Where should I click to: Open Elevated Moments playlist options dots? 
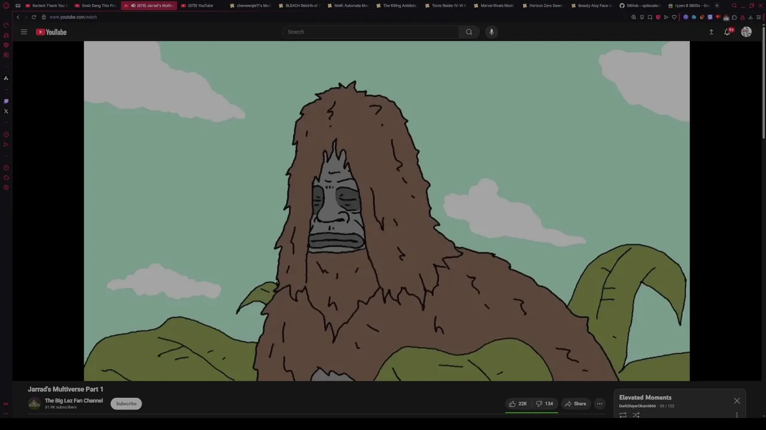[x=737, y=415]
